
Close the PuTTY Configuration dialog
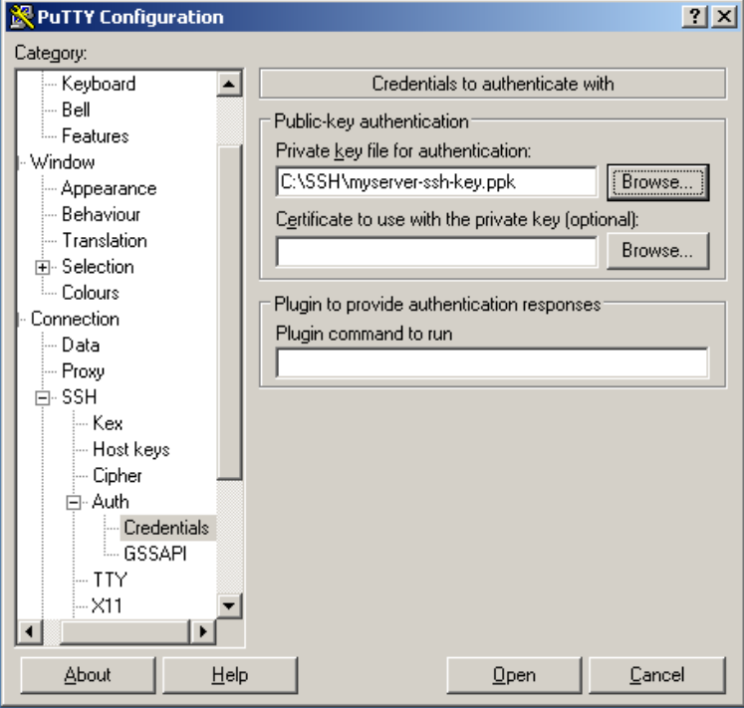[724, 17]
